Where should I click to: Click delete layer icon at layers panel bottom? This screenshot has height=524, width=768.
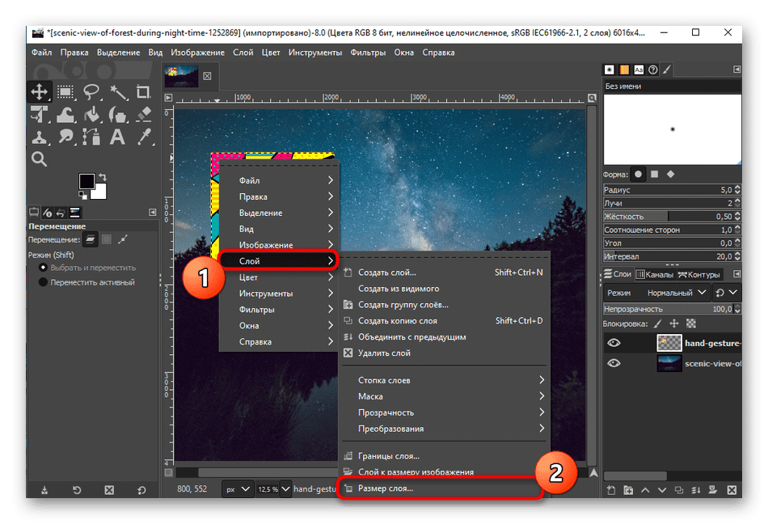point(732,490)
